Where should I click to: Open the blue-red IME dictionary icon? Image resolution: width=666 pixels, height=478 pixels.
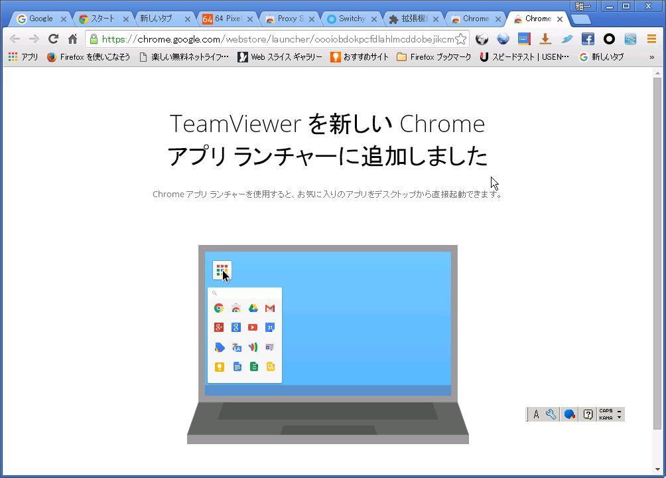pyautogui.click(x=570, y=414)
